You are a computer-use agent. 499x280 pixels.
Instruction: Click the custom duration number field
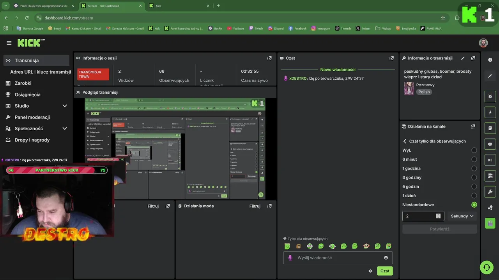point(423,216)
